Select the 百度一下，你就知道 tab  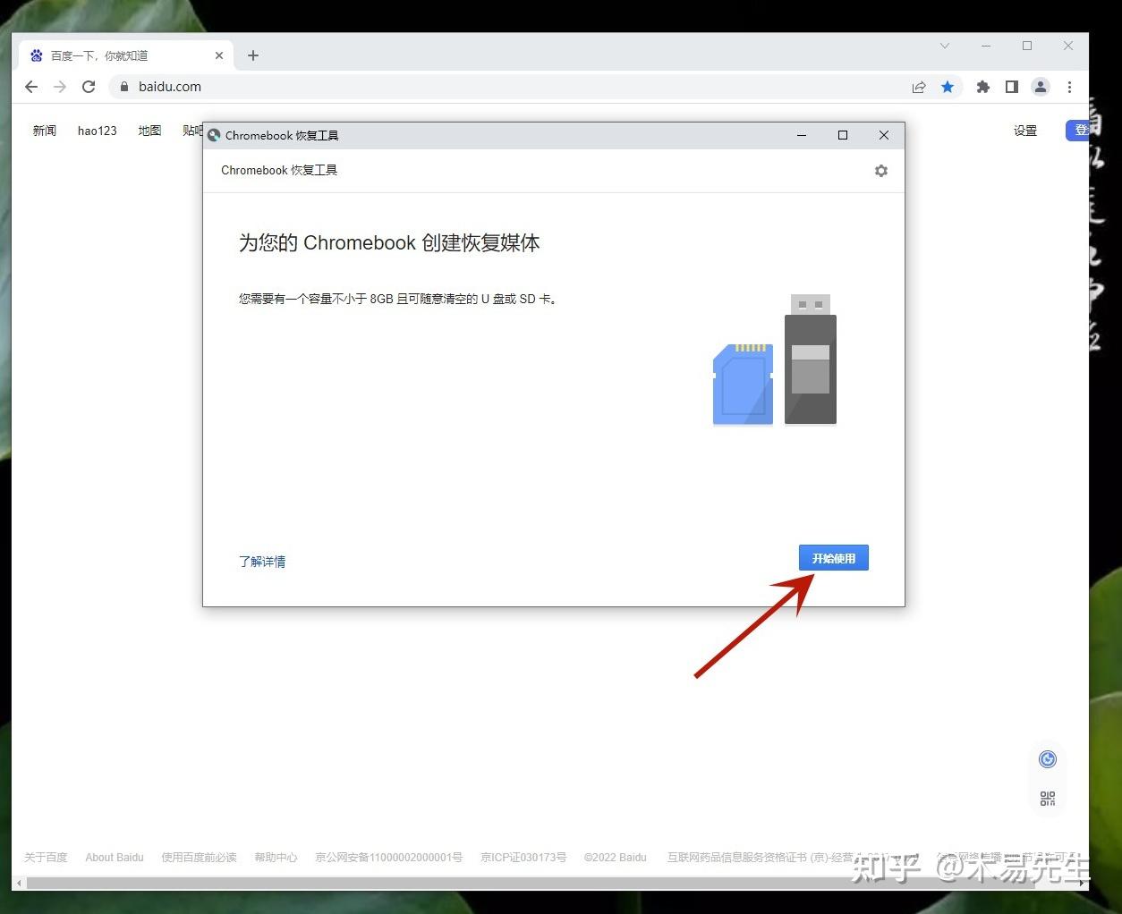[x=126, y=55]
